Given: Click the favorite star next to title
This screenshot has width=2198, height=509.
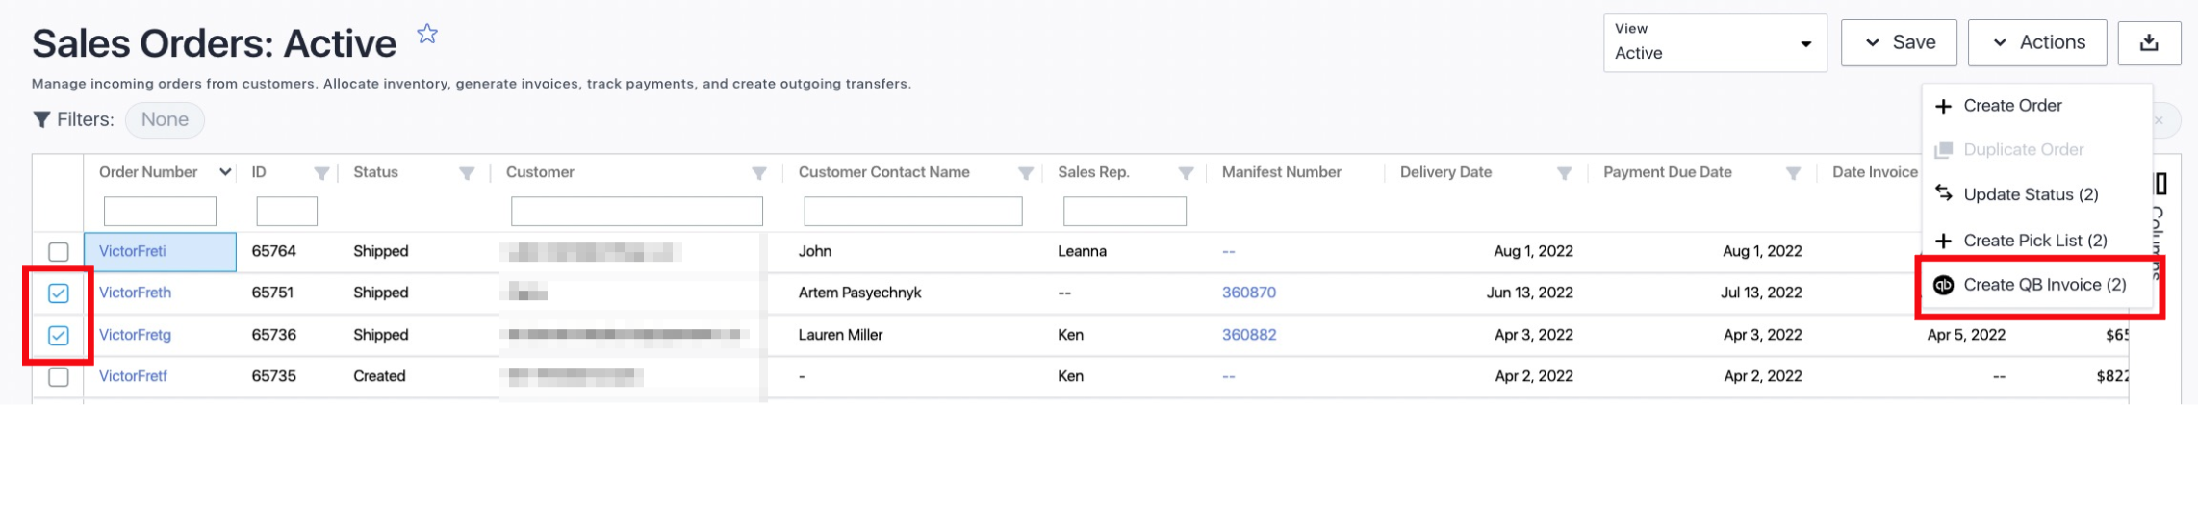Looking at the screenshot, I should [427, 35].
